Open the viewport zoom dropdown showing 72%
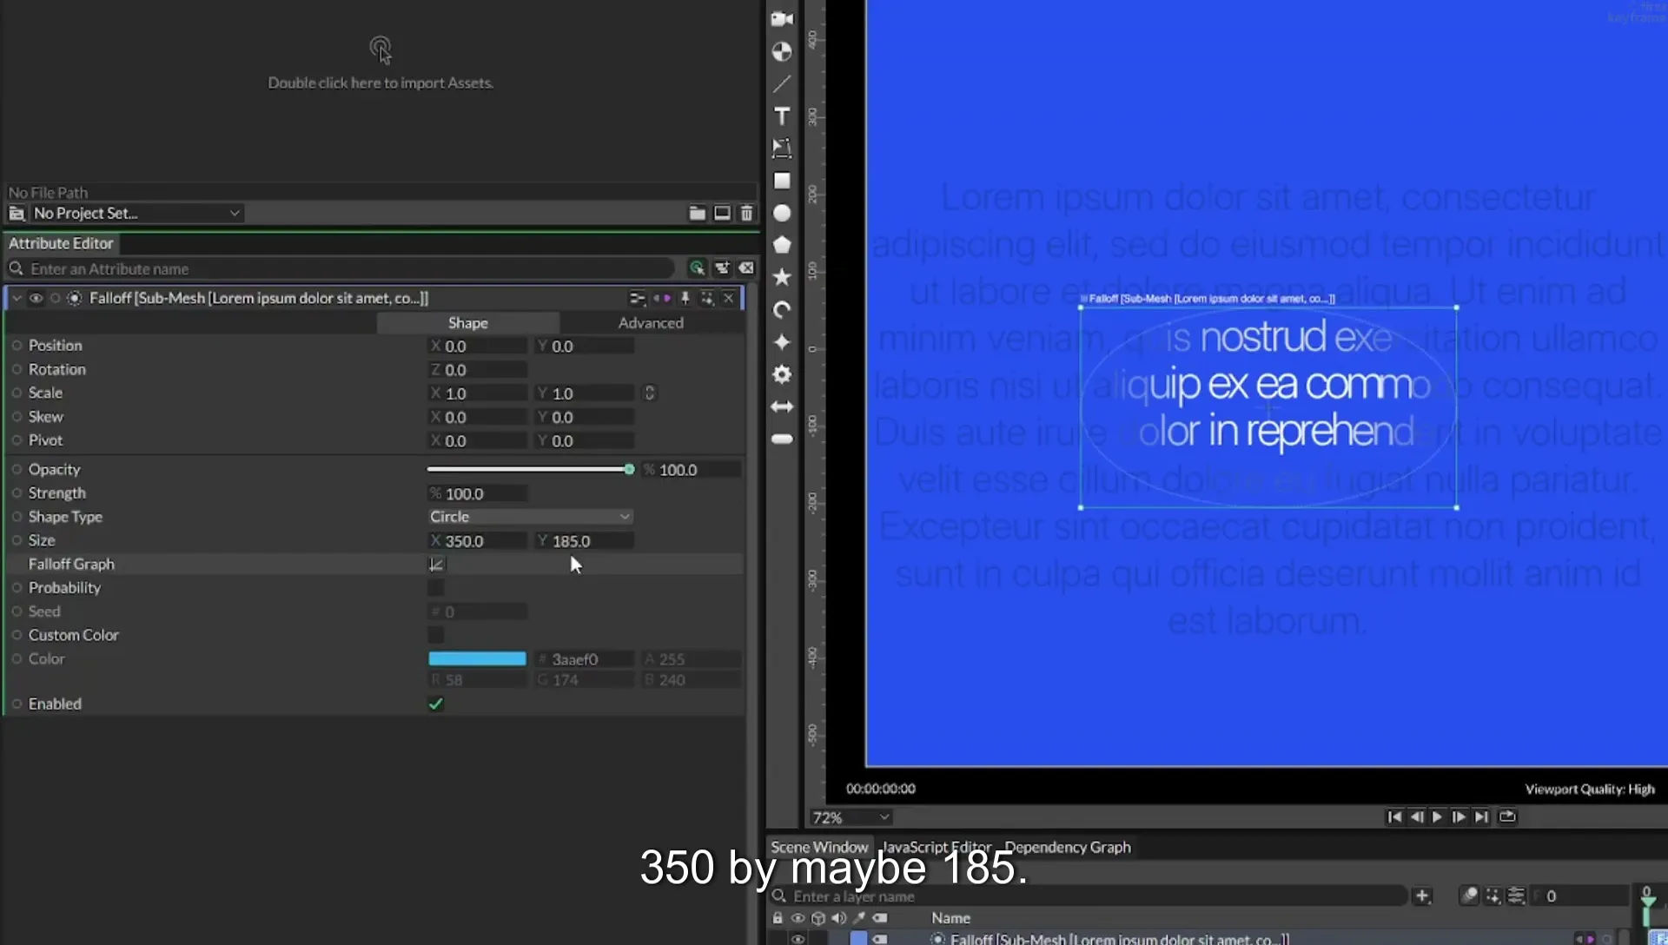1668x945 pixels. click(851, 817)
